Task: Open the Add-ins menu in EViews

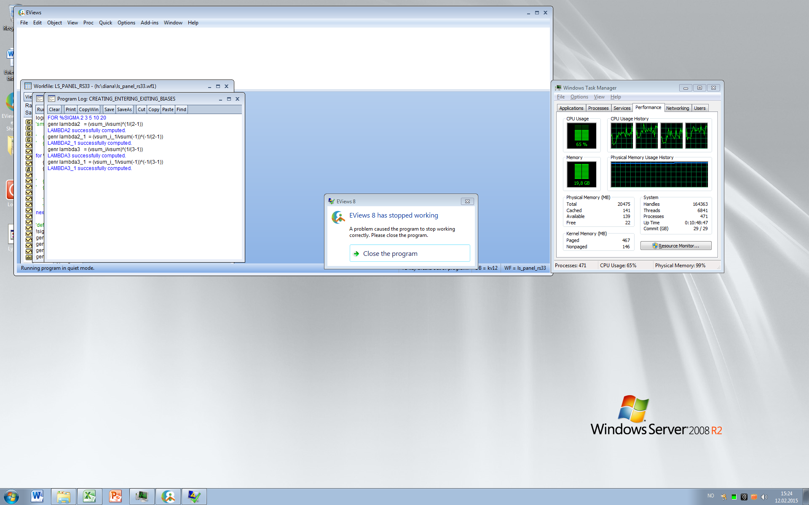Action: coord(150,23)
